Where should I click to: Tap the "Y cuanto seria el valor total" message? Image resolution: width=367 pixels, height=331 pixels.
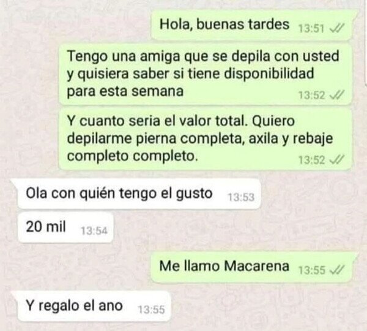(x=206, y=139)
